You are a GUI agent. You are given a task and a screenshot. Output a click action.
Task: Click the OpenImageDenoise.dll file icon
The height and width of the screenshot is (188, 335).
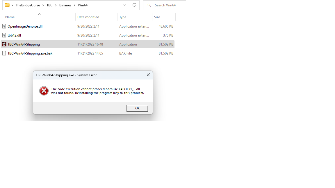tap(4, 26)
